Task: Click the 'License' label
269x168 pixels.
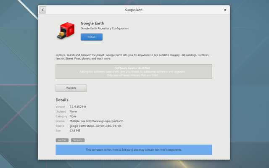Action: [x=60, y=121]
